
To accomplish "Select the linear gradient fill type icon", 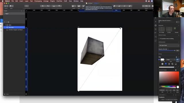I will [x=166, y=64].
